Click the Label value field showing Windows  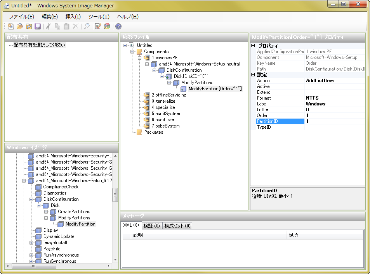pyautogui.click(x=335, y=104)
